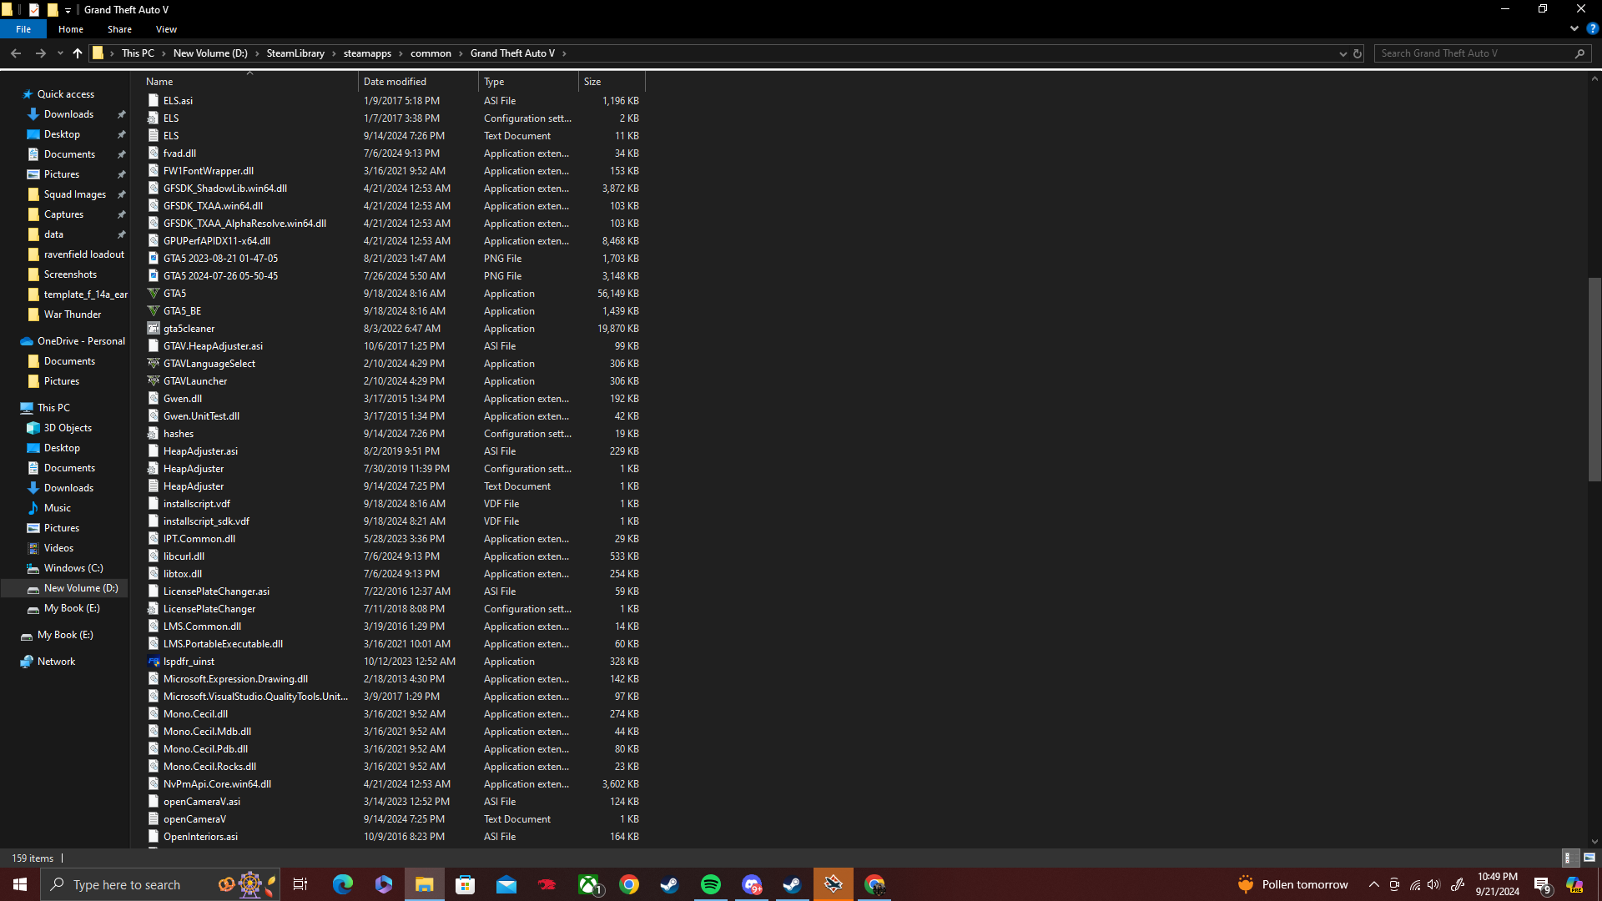Image resolution: width=1602 pixels, height=901 pixels.
Task: Expand the SteamLibrary breadcrumb chevron
Action: 335,53
